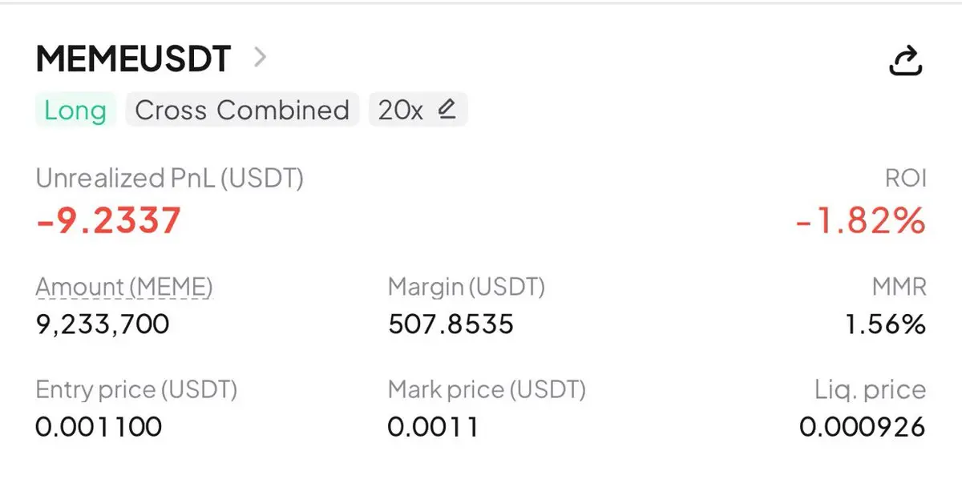962x479 pixels.
Task: Click the 9,233,700 amount value
Action: [x=103, y=324]
